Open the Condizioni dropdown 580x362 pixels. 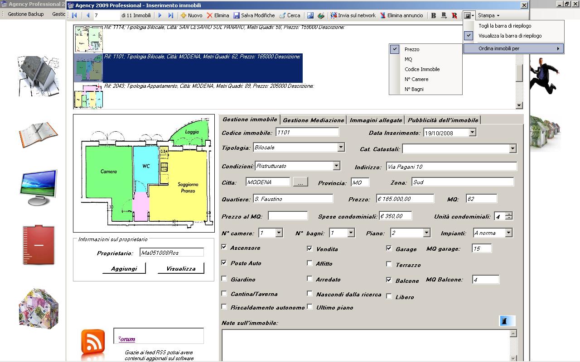336,166
